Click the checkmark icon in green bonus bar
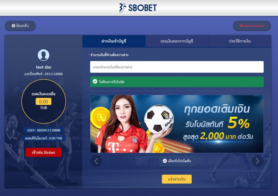278x196 pixels. coord(95,81)
